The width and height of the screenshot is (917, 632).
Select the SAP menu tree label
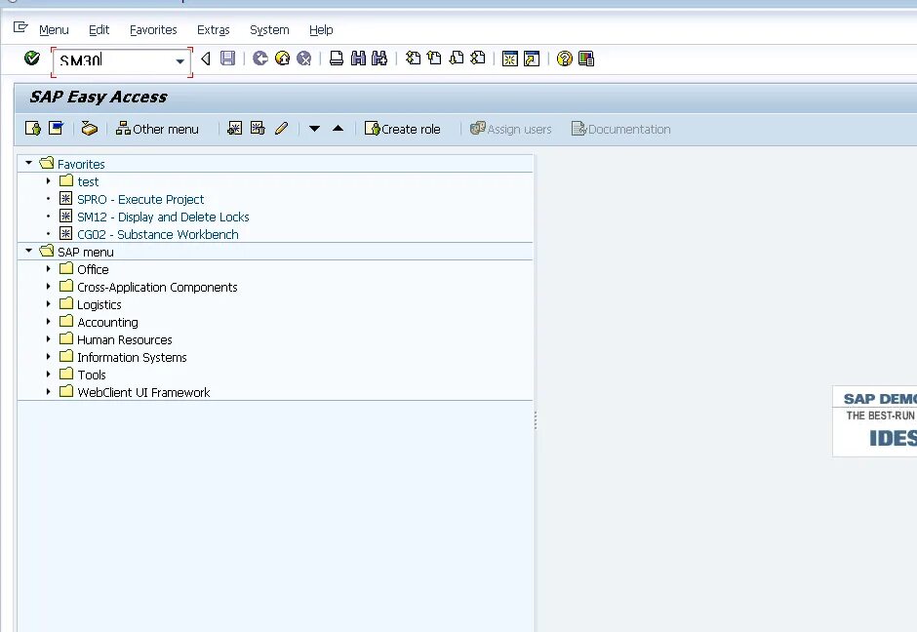coord(86,252)
